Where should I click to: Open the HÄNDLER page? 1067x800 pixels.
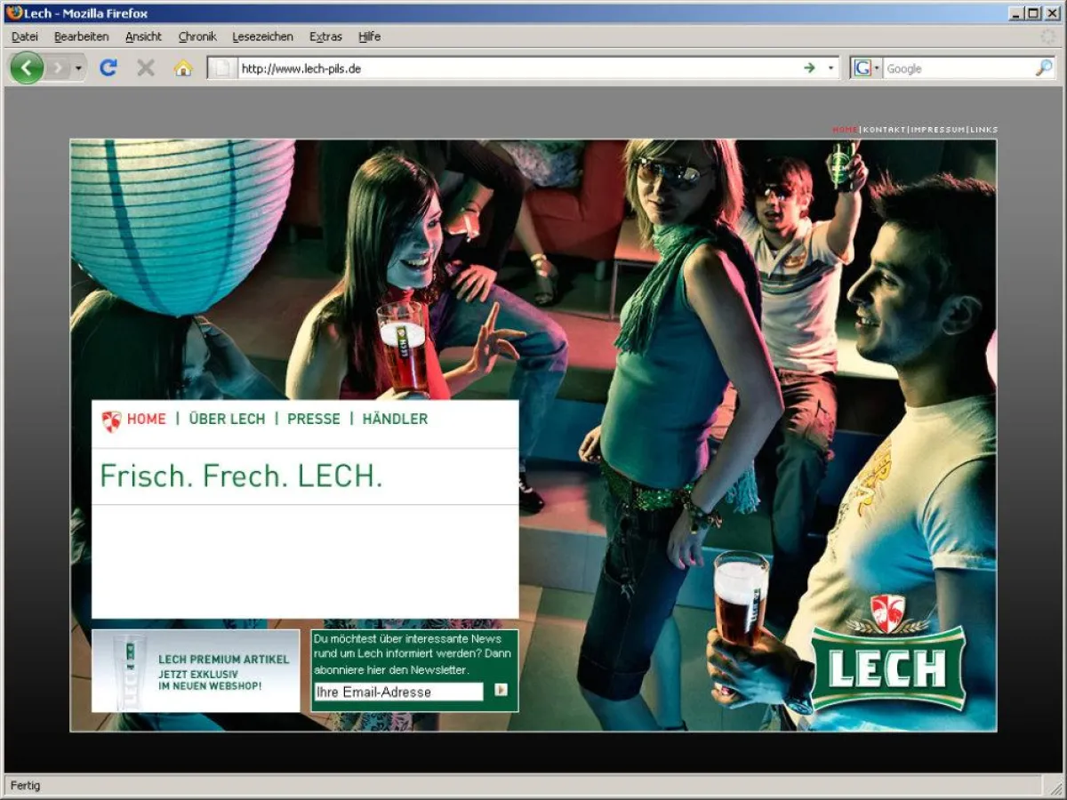pos(396,419)
